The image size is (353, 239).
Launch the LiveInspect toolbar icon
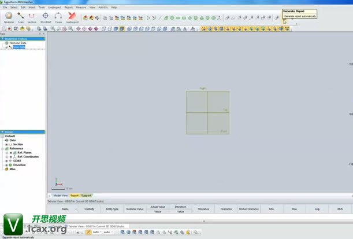tap(72, 17)
